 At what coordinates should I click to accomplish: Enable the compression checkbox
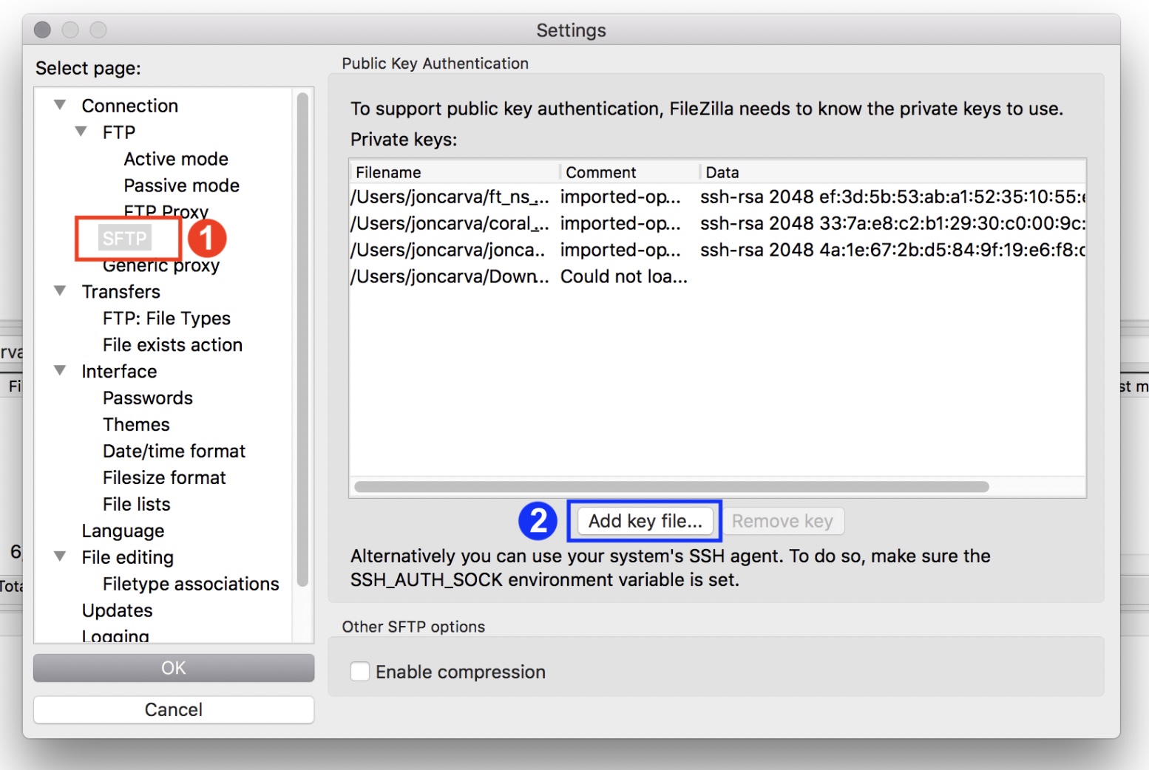coord(360,672)
